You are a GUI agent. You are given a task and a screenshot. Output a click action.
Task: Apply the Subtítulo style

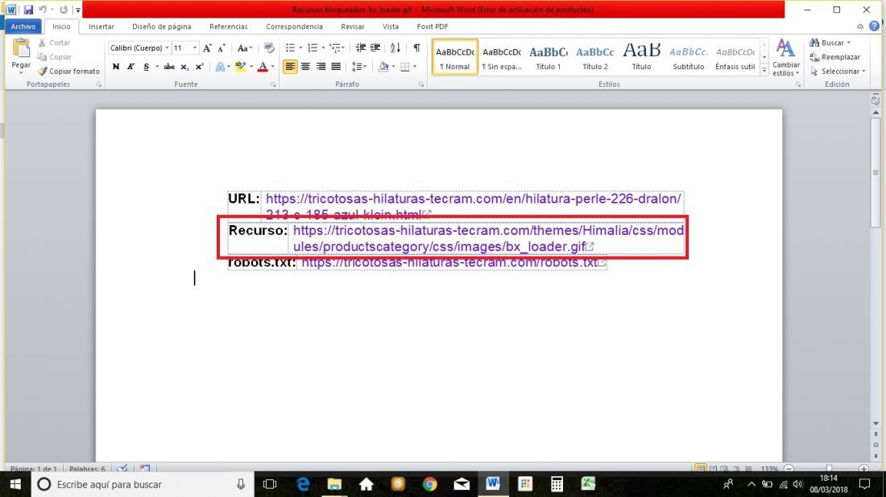(688, 57)
